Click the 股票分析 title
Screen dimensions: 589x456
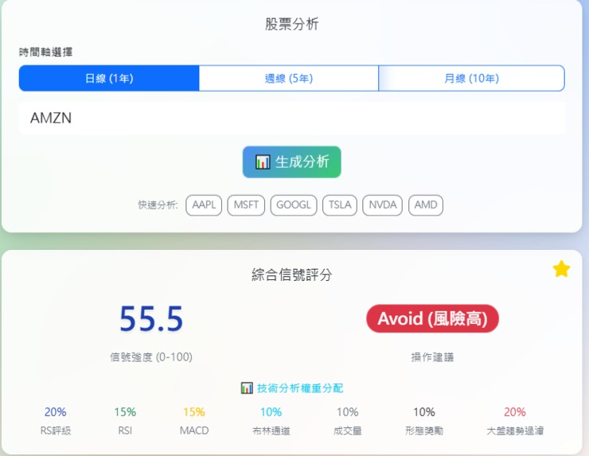tap(292, 24)
